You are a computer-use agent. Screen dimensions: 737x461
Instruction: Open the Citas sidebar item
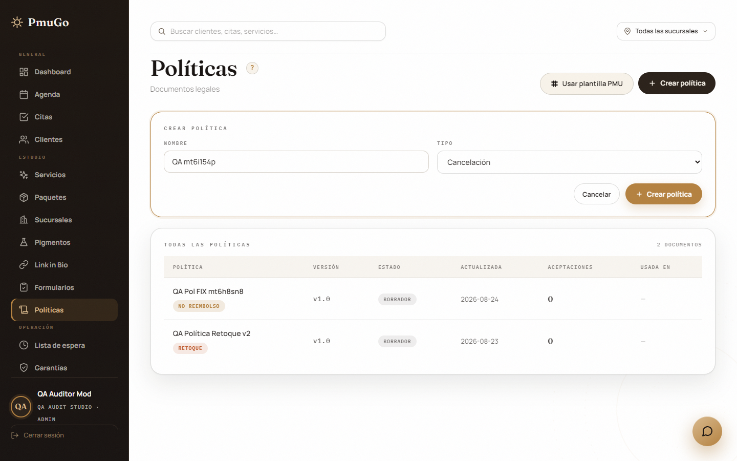pos(64,117)
